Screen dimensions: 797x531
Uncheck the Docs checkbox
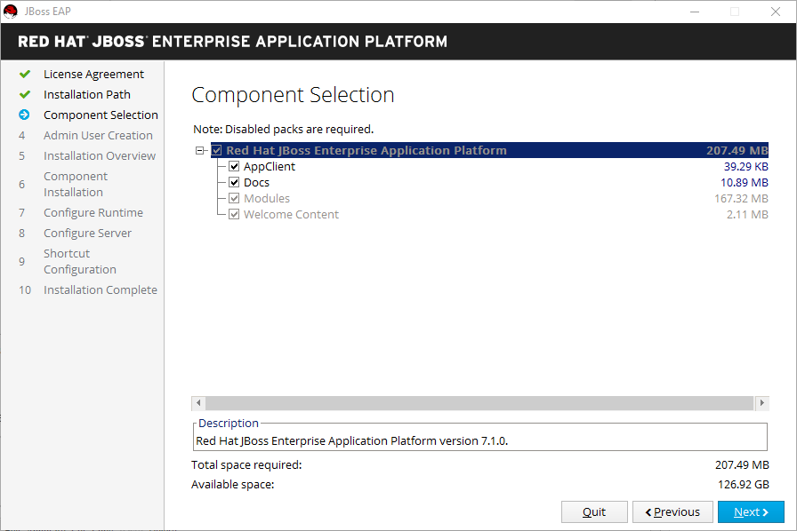[234, 182]
